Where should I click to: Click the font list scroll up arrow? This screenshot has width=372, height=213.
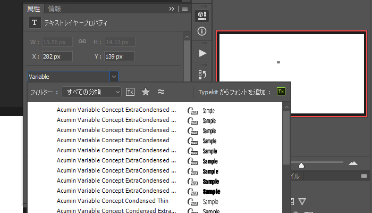[x=286, y=107]
